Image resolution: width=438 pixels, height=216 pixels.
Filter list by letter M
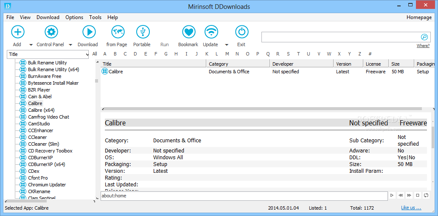(227, 54)
